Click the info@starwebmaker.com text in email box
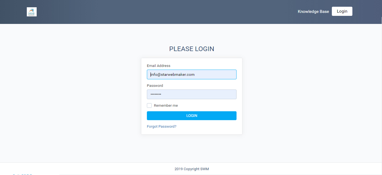 pos(172,74)
